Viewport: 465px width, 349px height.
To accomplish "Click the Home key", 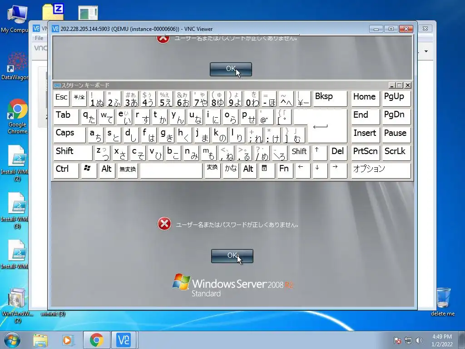I will coord(365,99).
